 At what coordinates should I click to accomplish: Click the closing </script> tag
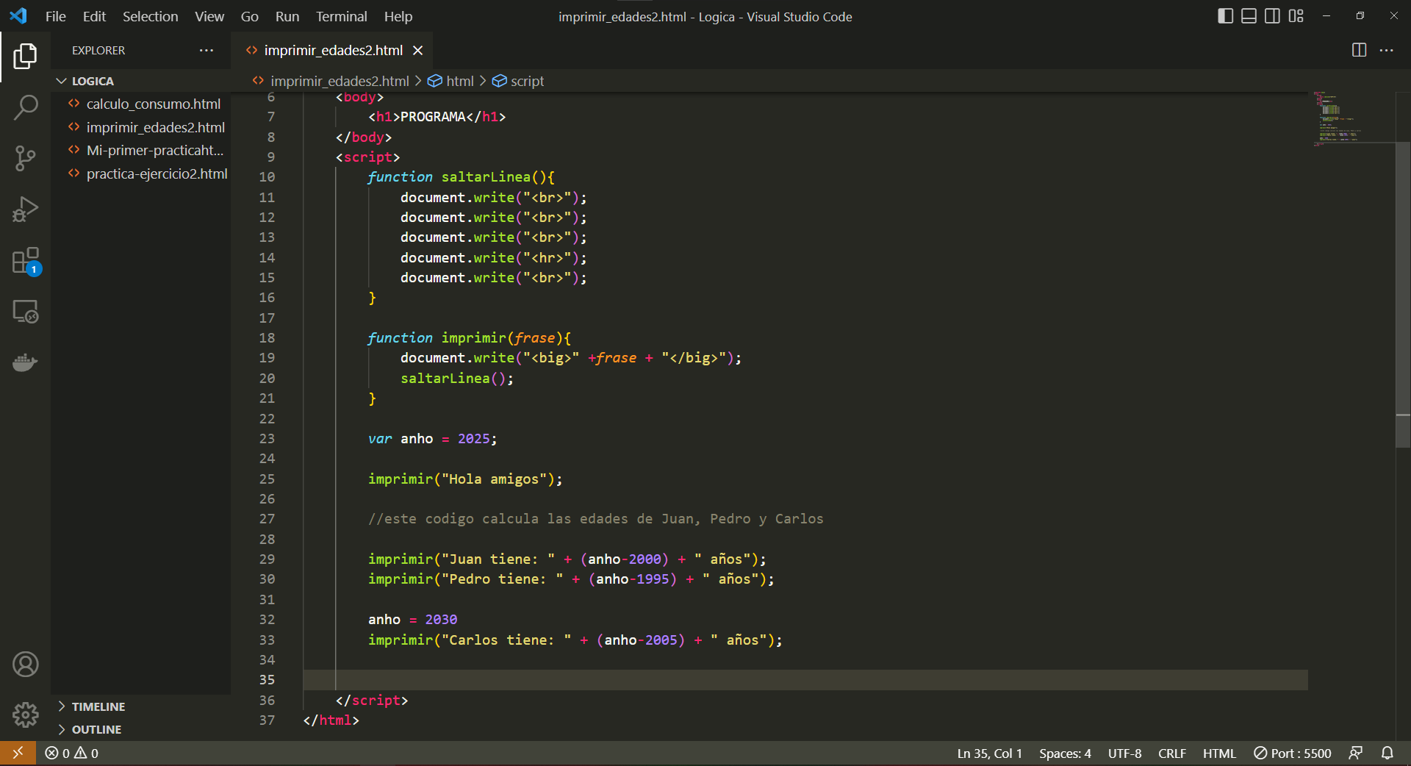pos(372,701)
